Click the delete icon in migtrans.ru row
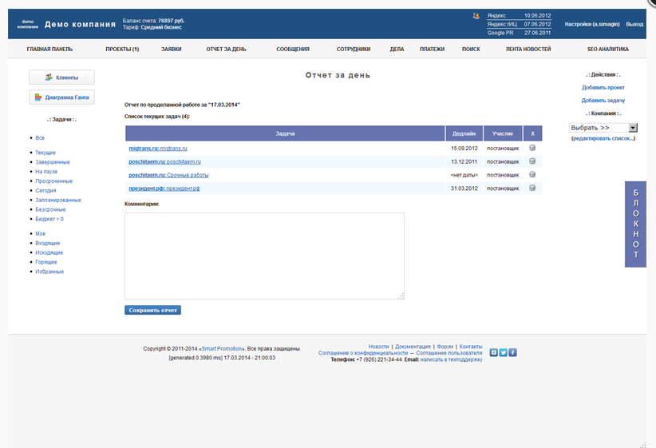656x448 pixels. [532, 148]
